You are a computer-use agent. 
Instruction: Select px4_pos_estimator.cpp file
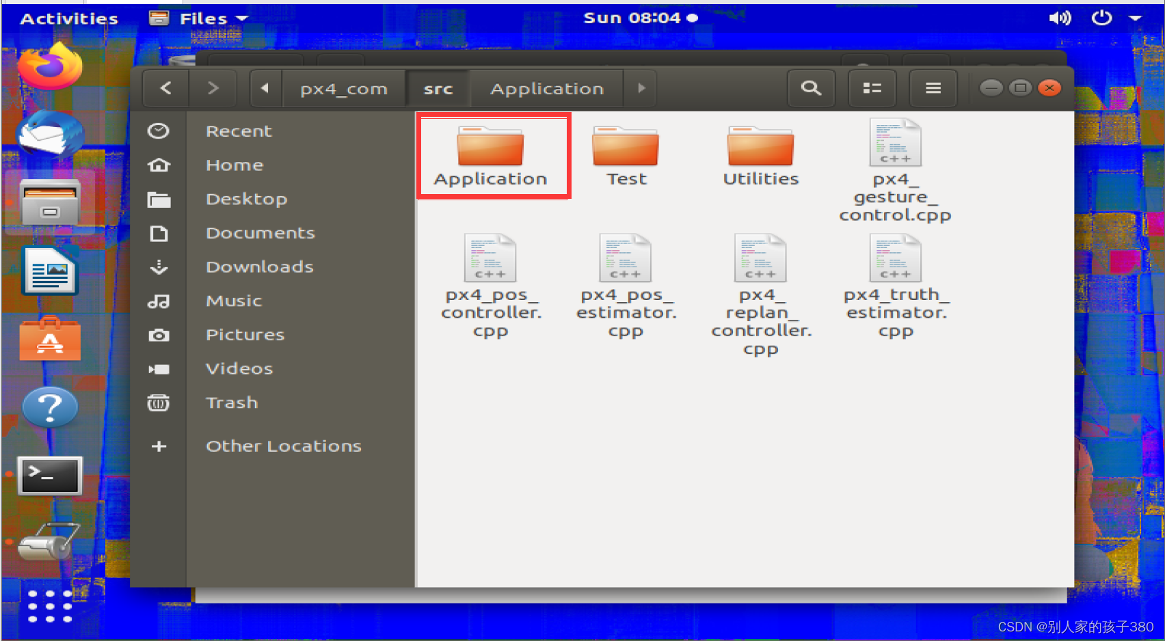tap(626, 287)
